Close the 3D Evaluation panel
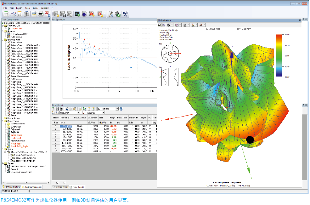This screenshot has height=205, width=310. tap(300, 20)
